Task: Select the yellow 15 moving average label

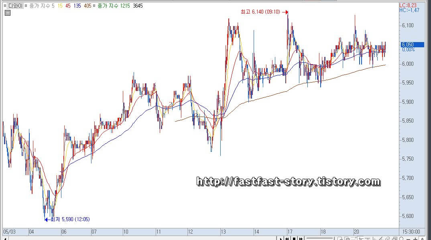Action: tap(60, 6)
